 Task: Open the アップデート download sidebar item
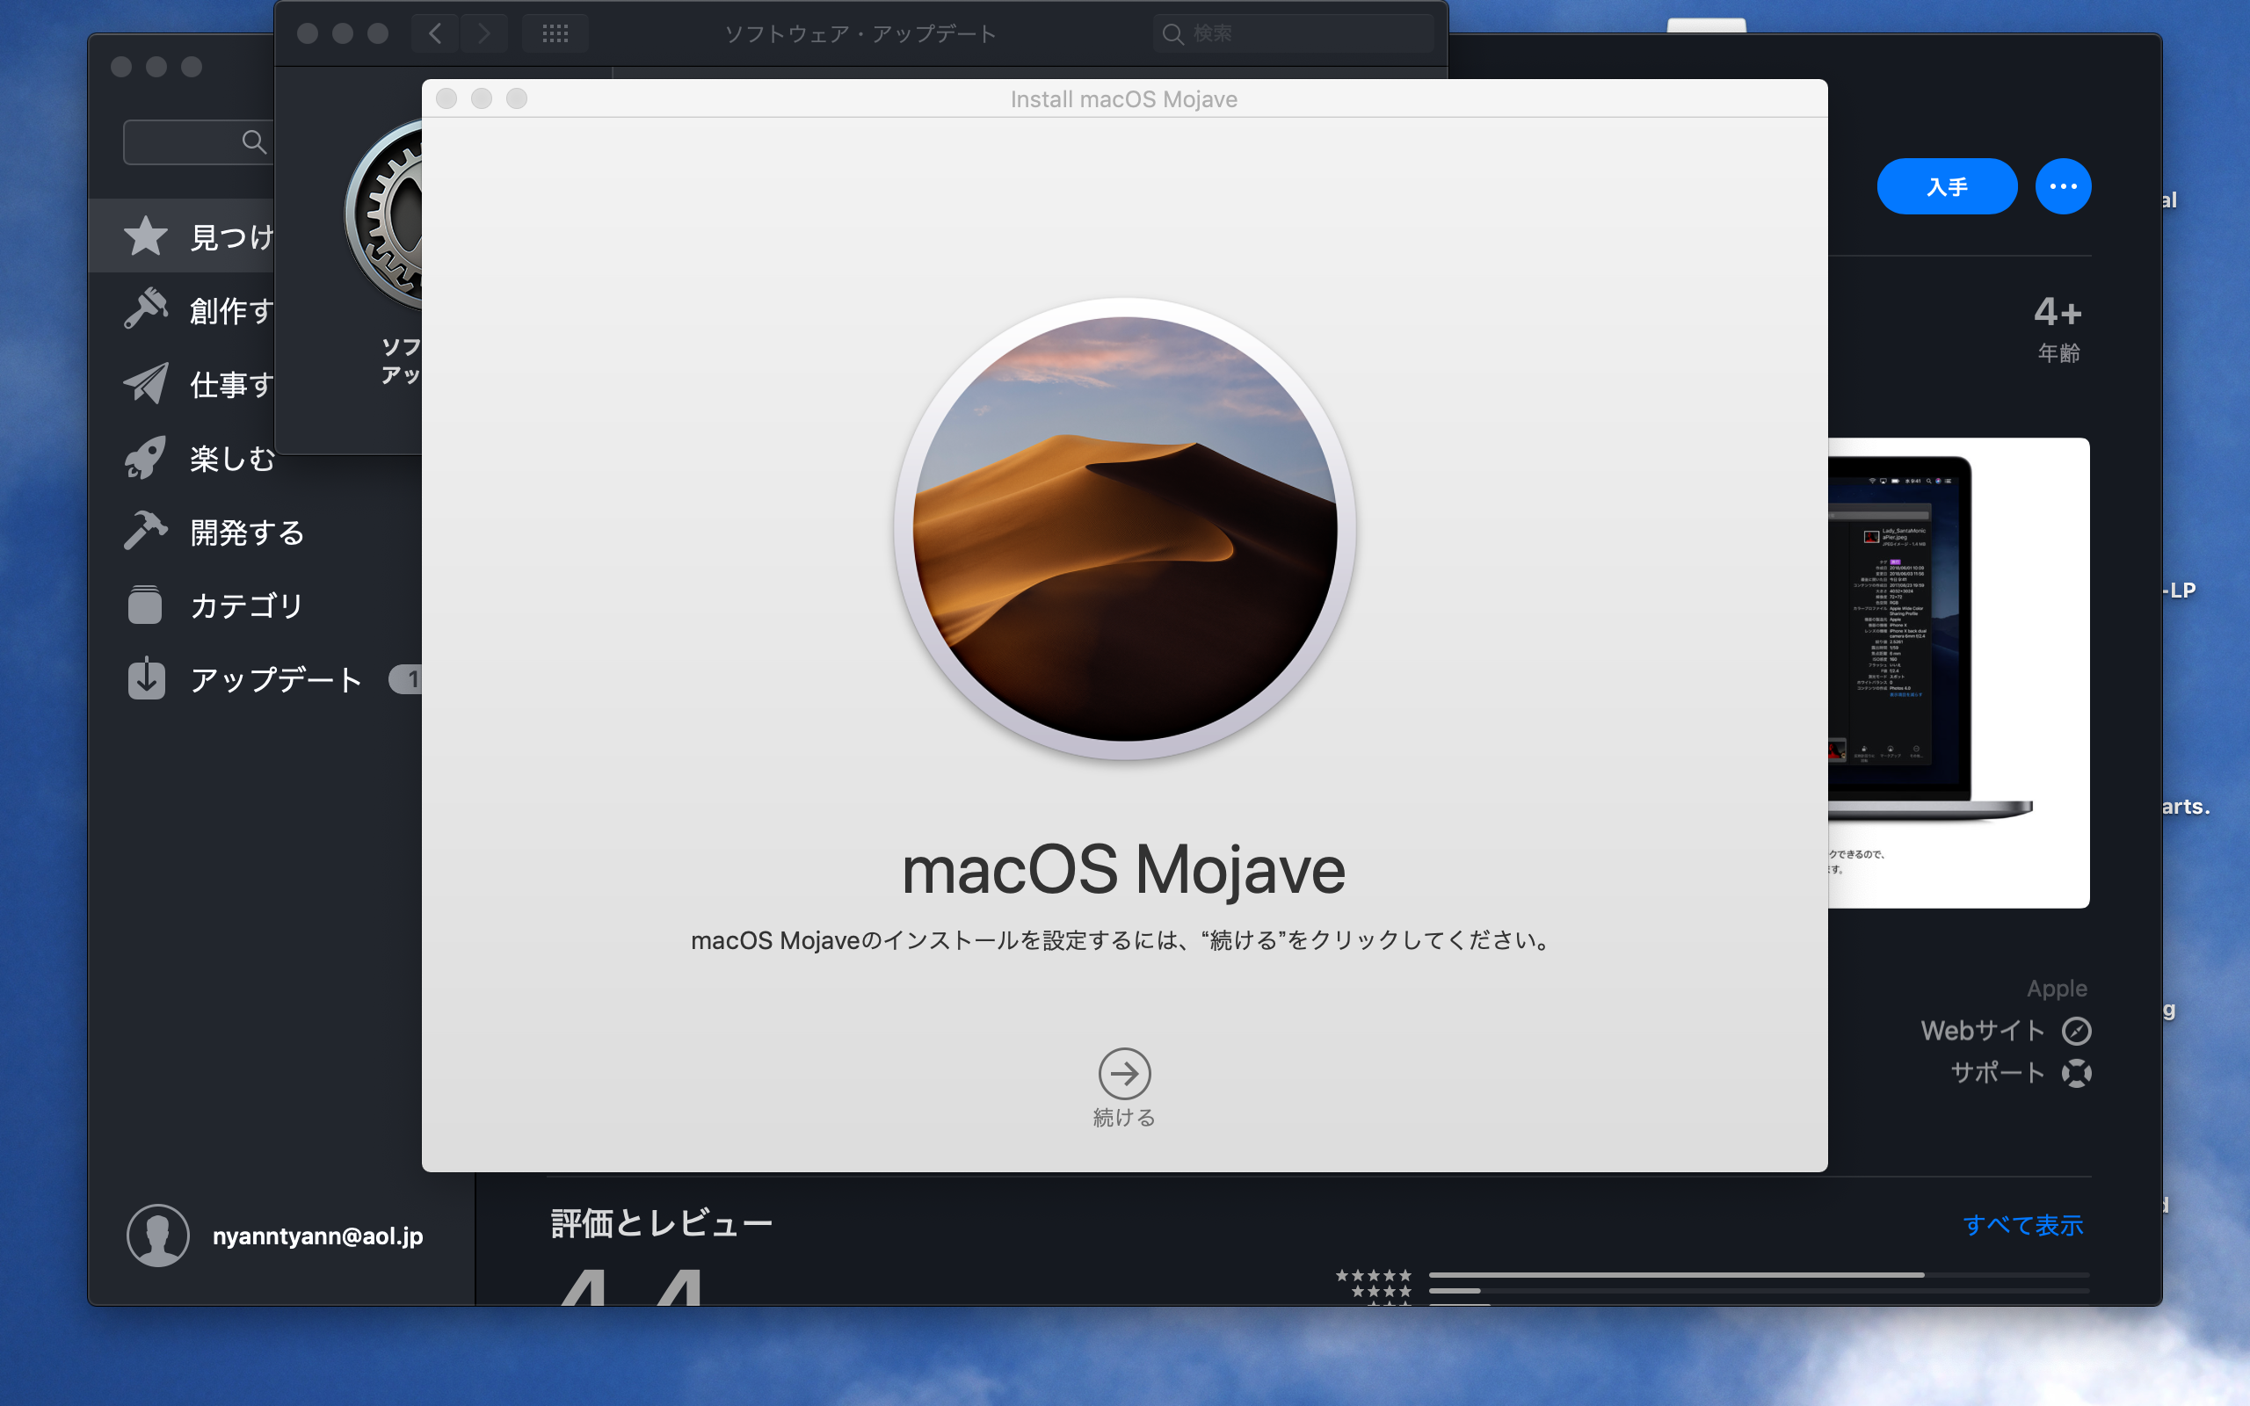click(x=146, y=678)
